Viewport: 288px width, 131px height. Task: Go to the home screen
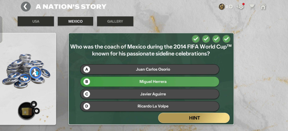pyautogui.click(x=263, y=7)
